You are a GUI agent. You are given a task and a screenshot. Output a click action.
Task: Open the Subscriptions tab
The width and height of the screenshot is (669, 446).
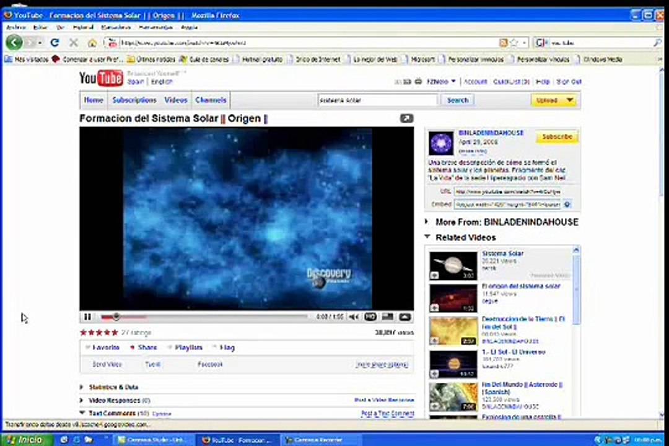click(134, 100)
